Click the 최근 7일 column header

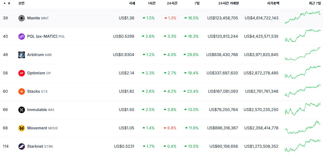point(315,3)
